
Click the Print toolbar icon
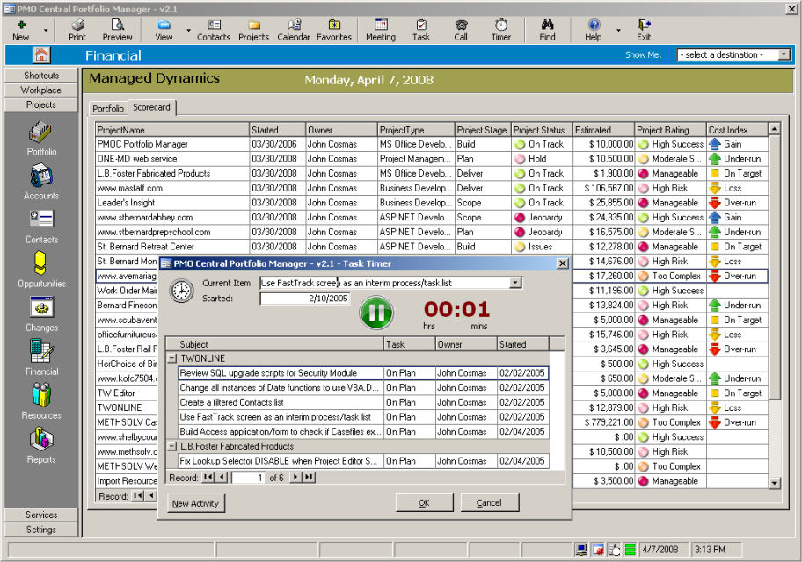pos(77,30)
